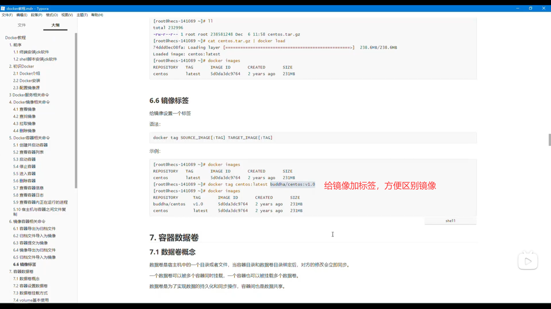Viewport: 551px width, 309px height.
Task: Click the Typora app icon in title bar
Action: (x=3, y=9)
